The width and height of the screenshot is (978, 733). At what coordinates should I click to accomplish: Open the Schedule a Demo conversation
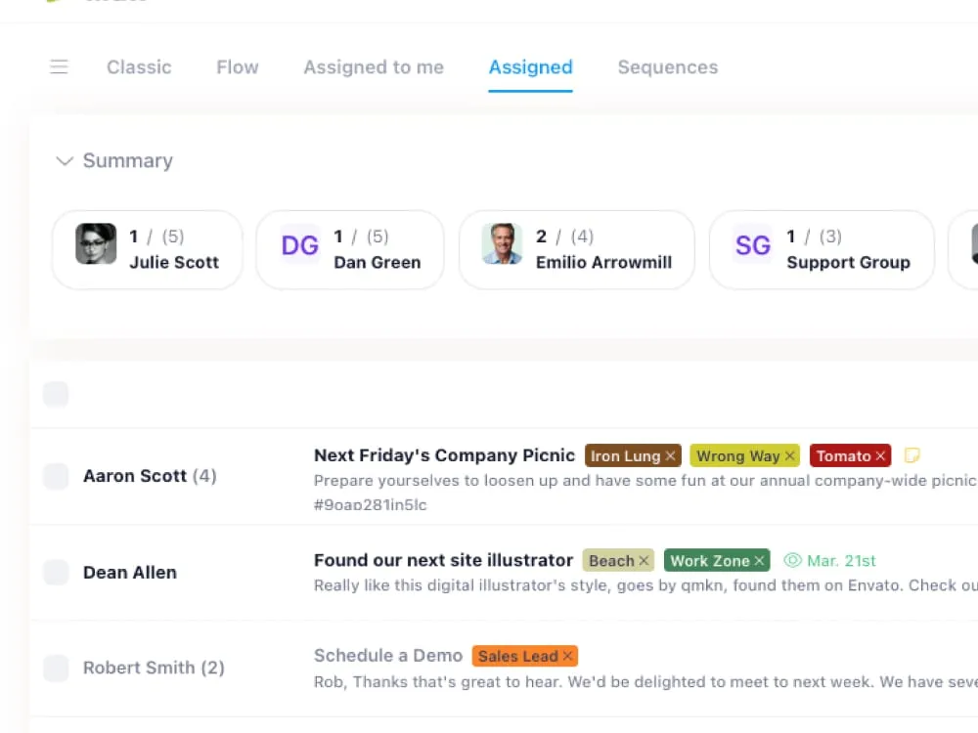(x=388, y=655)
